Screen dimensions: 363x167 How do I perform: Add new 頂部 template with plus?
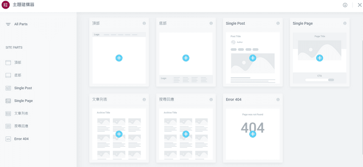(119, 58)
